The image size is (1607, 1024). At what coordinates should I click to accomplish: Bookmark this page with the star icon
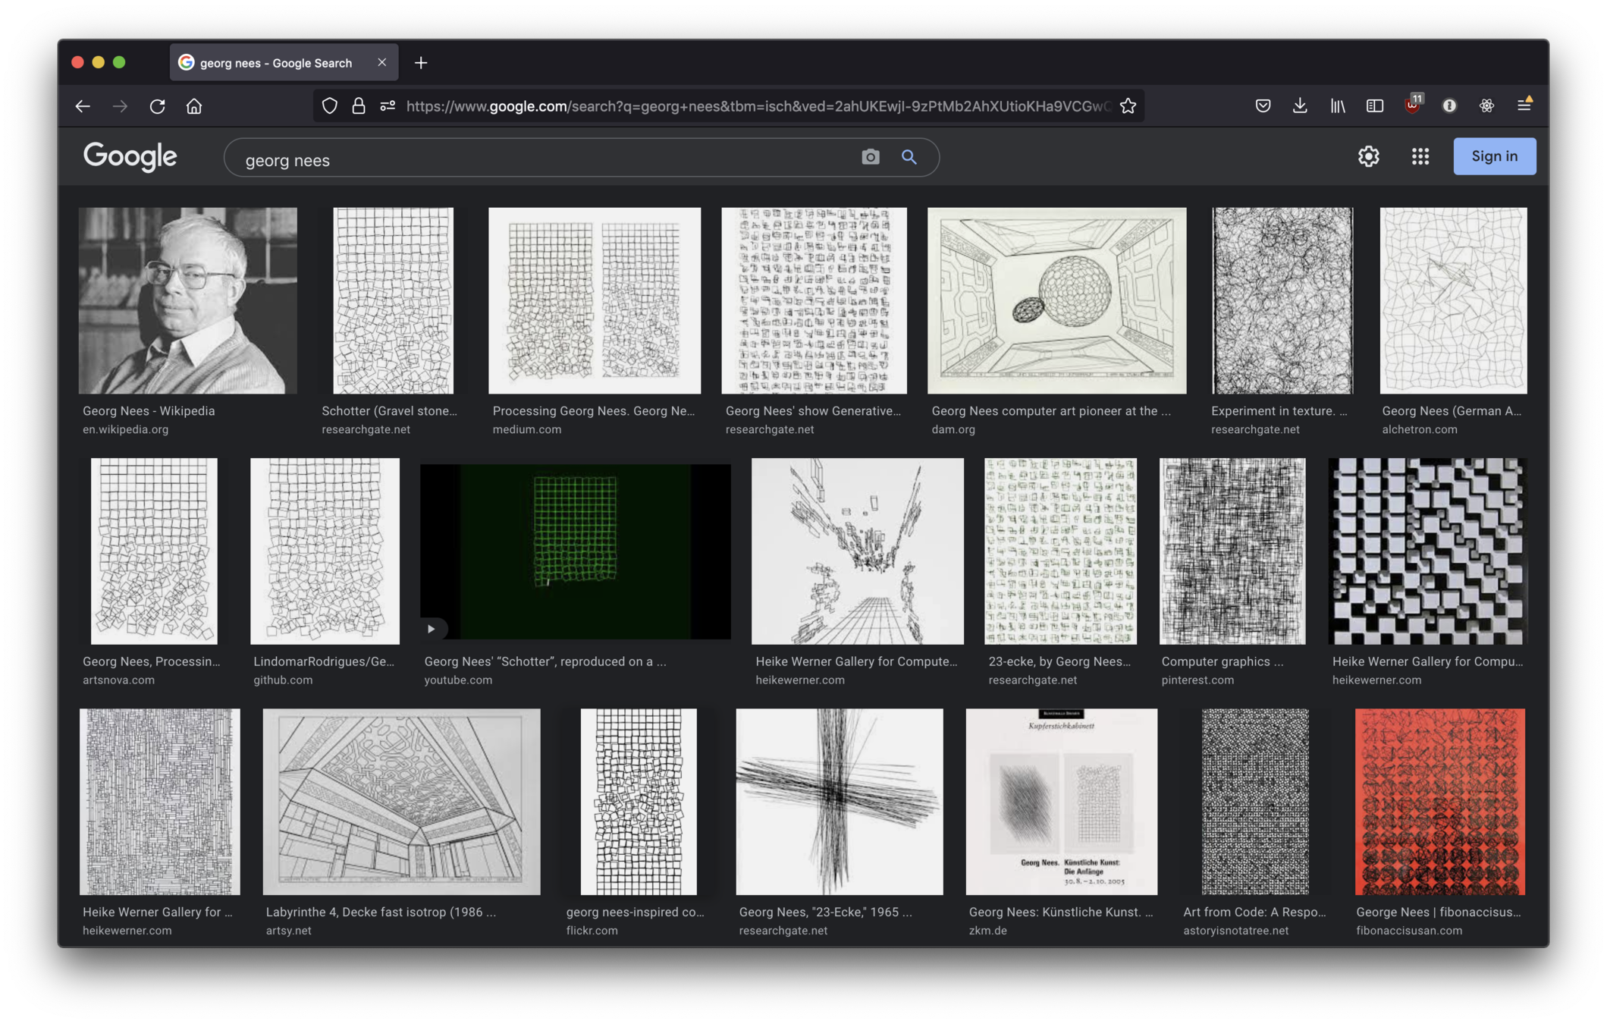(x=1128, y=106)
